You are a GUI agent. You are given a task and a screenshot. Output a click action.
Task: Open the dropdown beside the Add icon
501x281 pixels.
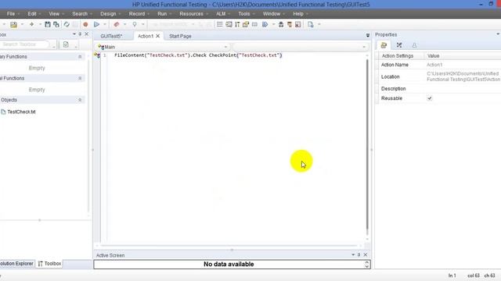click(x=40, y=24)
